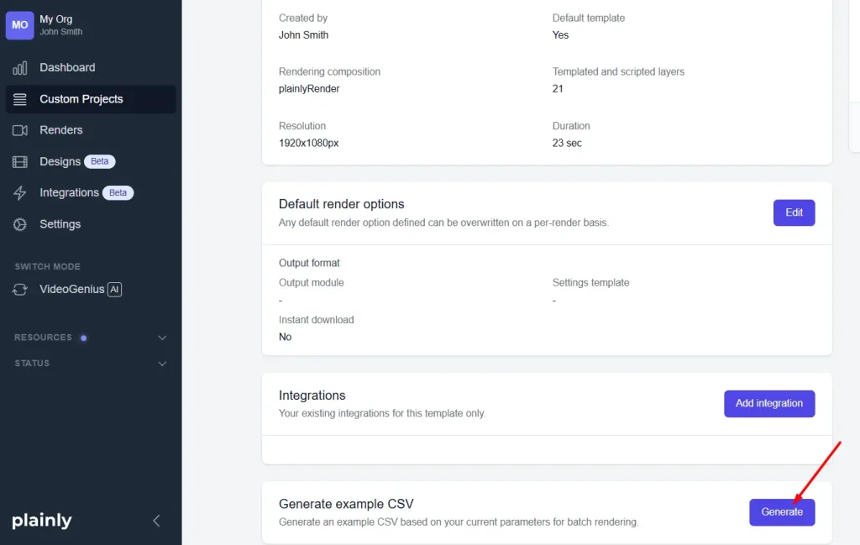Click the Custom Projects list icon
This screenshot has width=860, height=545.
coord(20,99)
